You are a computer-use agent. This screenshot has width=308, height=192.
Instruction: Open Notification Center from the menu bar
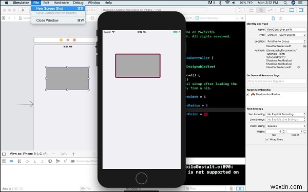tap(300, 3)
